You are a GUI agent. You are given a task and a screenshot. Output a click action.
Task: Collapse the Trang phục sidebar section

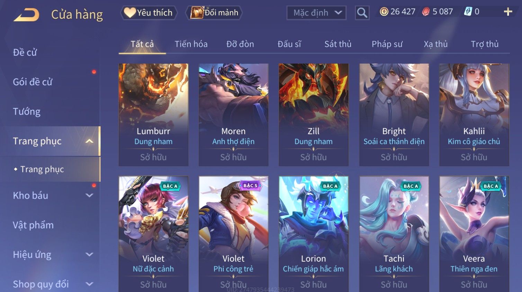pyautogui.click(x=89, y=141)
